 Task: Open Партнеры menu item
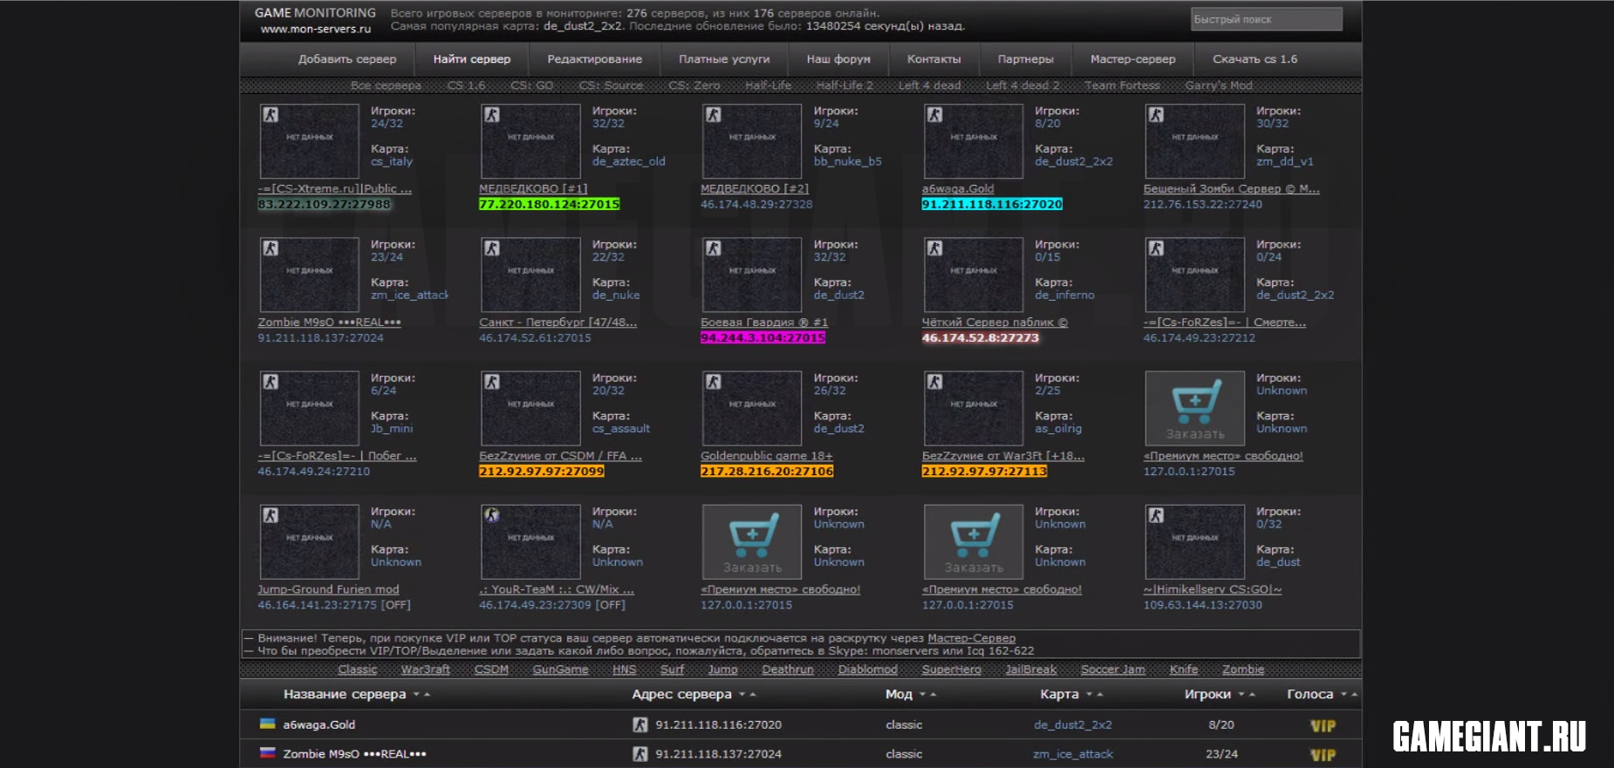click(x=1026, y=59)
